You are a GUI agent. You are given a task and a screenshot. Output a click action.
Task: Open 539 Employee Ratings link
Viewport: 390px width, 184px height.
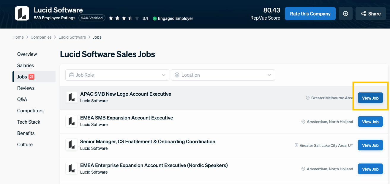55,18
